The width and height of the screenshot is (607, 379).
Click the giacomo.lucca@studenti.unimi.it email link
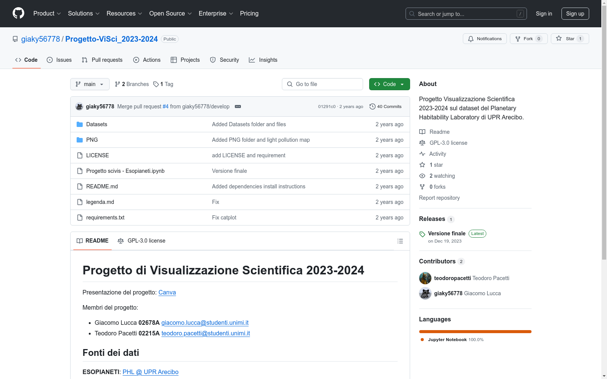point(205,323)
